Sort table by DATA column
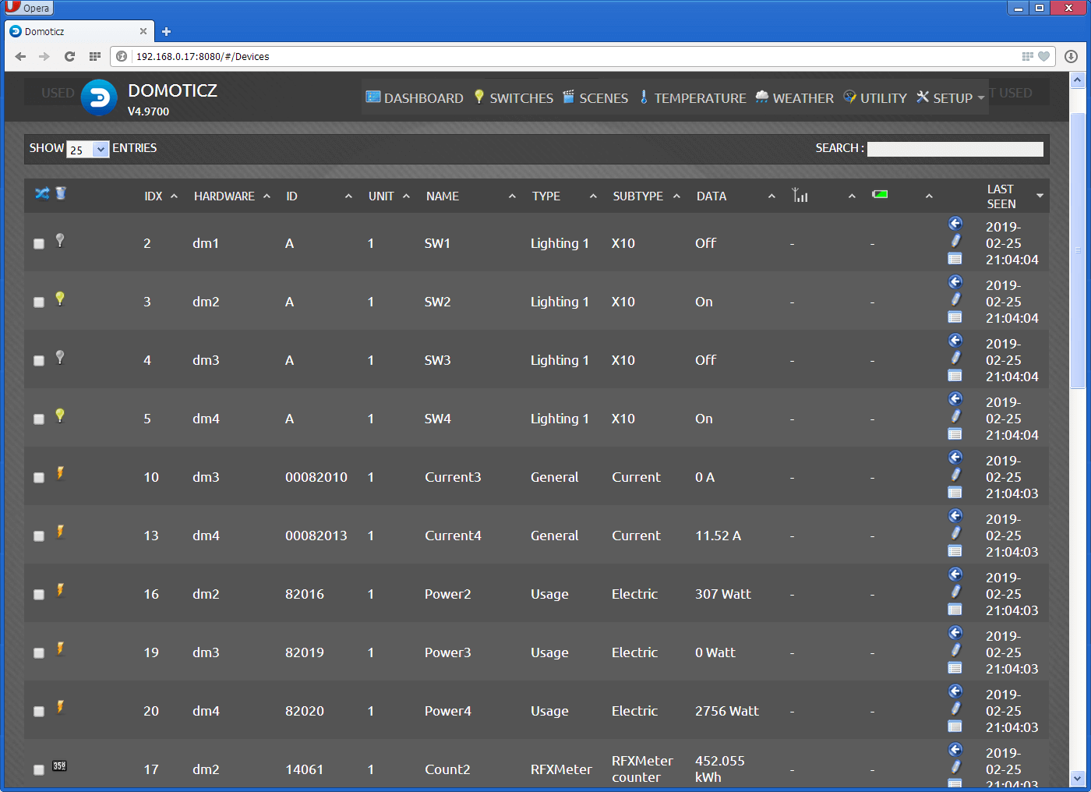 tap(736, 196)
